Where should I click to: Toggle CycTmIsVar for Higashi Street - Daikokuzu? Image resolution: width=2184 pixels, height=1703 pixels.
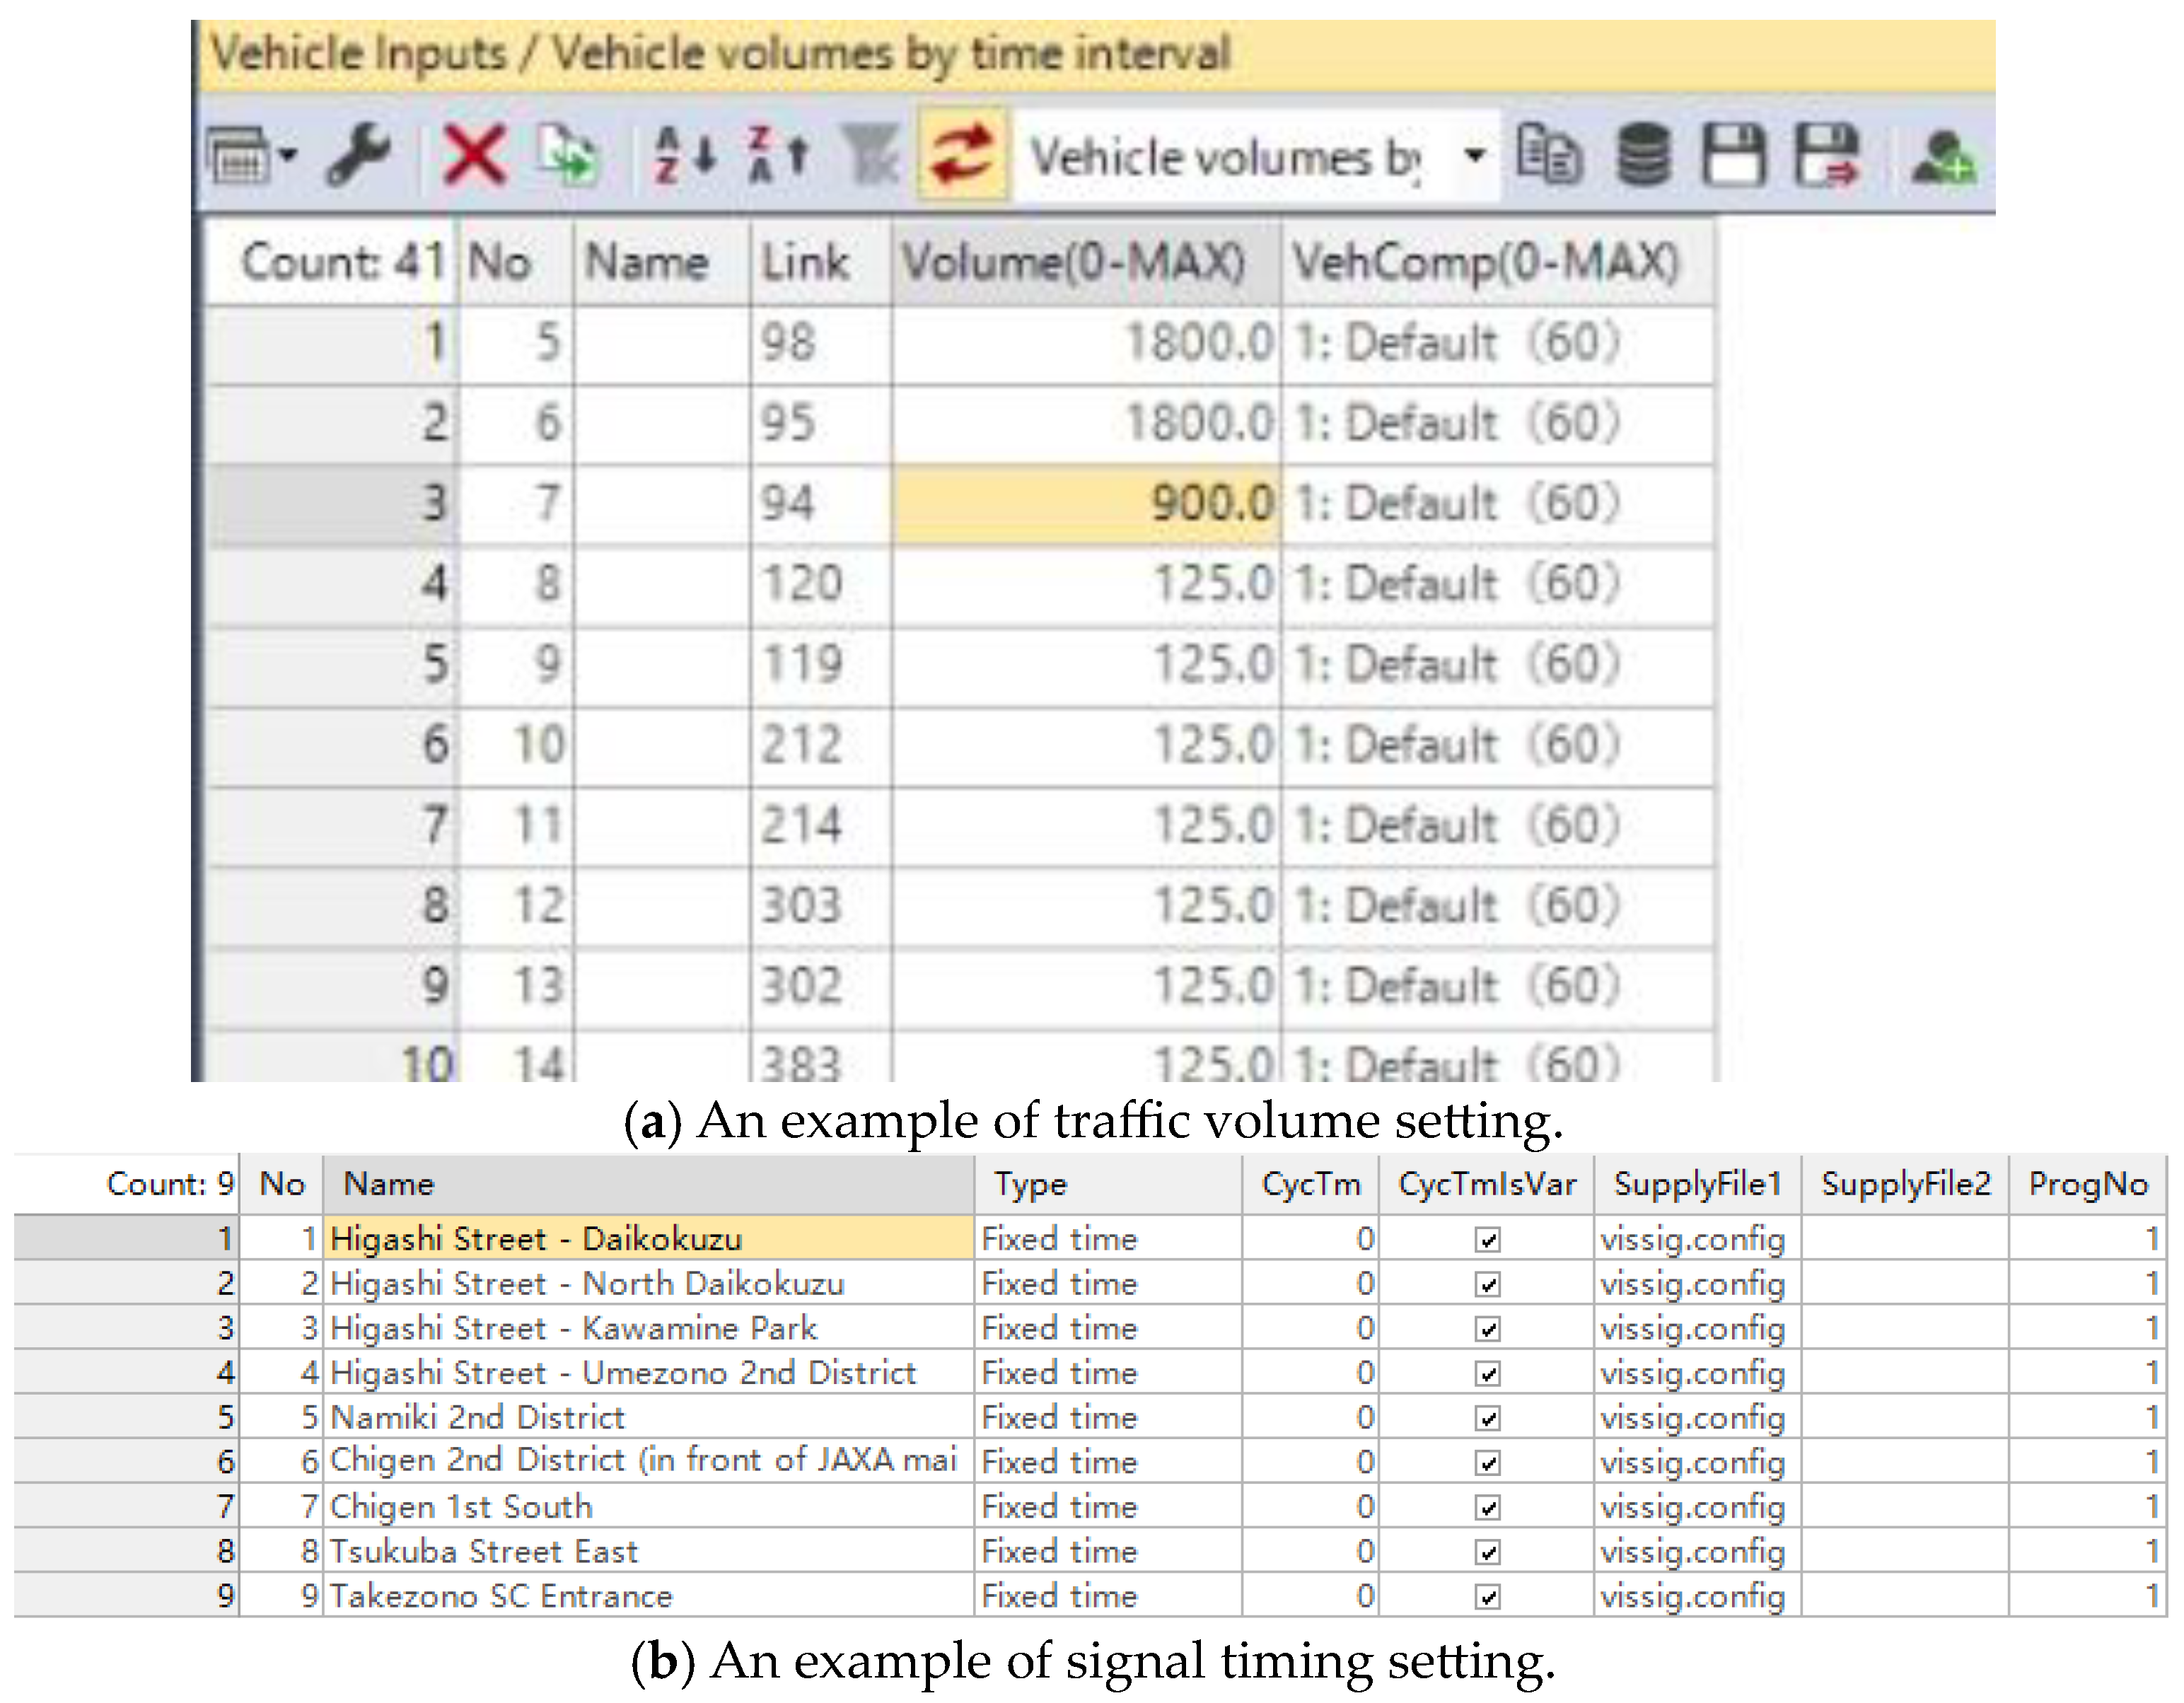[1487, 1240]
